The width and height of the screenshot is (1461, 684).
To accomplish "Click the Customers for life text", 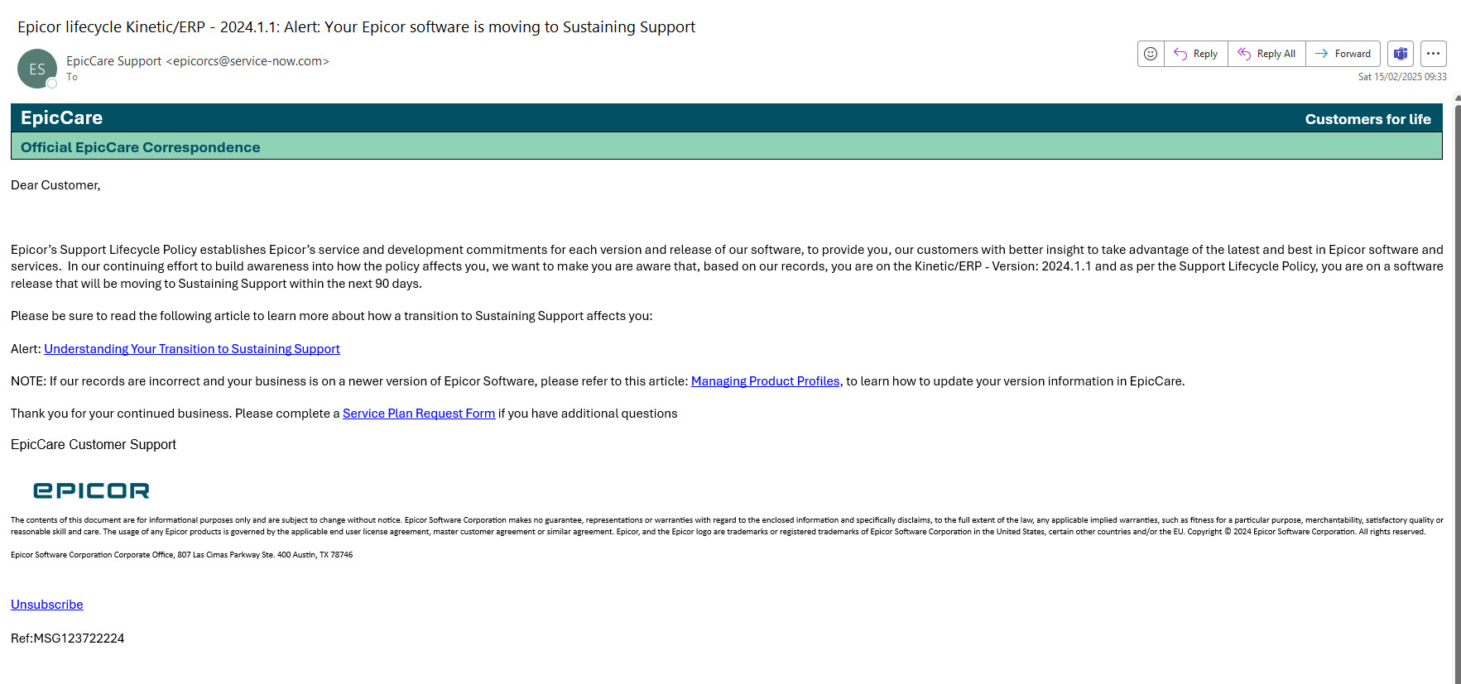I will pyautogui.click(x=1367, y=119).
